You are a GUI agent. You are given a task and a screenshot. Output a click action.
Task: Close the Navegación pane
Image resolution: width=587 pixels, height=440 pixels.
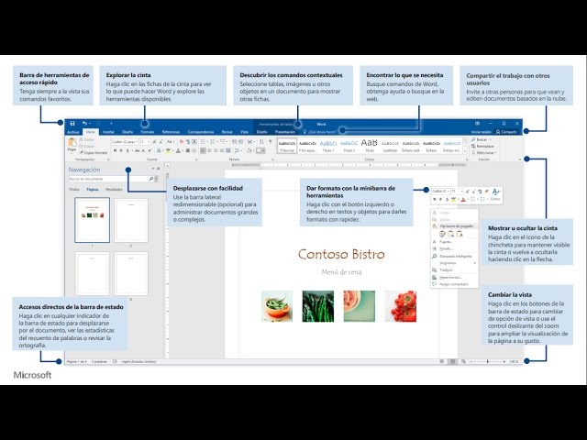[x=159, y=169]
